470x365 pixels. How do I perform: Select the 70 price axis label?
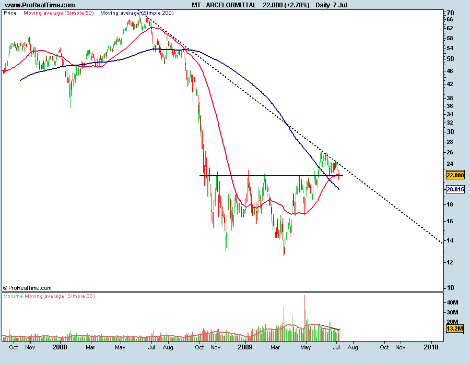(x=450, y=13)
